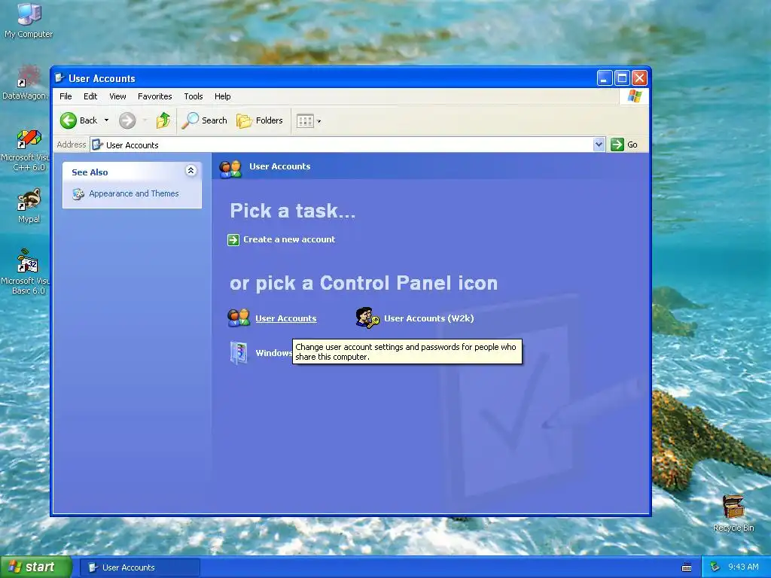
Task: Open the Favorites menu
Action: click(x=155, y=96)
